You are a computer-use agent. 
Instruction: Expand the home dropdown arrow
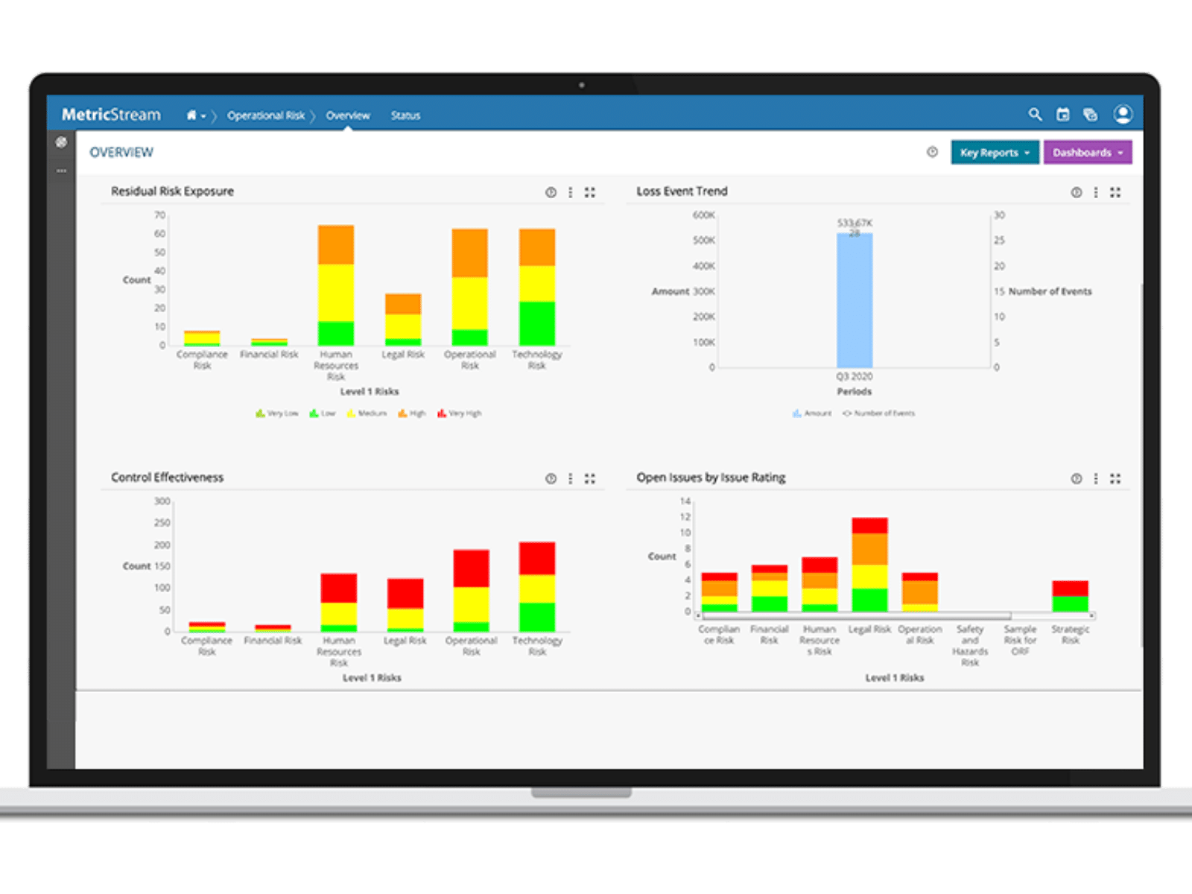click(203, 116)
